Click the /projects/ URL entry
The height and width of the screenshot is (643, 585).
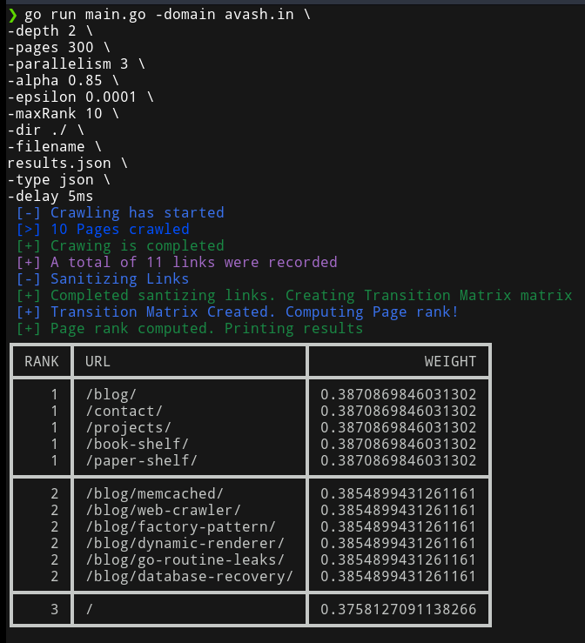129,428
